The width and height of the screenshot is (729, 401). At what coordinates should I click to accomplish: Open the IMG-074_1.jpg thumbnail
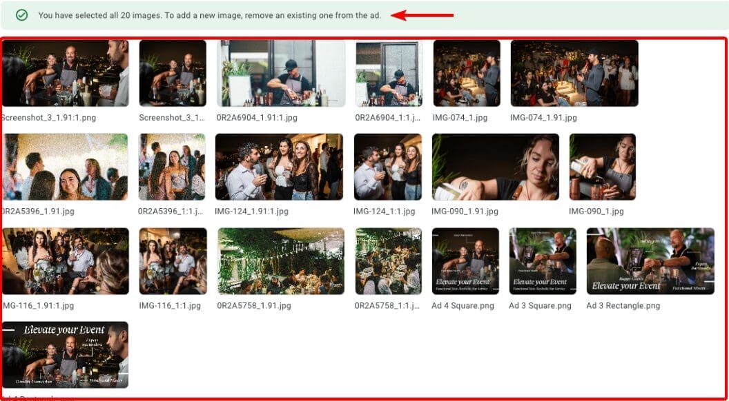pyautogui.click(x=467, y=73)
